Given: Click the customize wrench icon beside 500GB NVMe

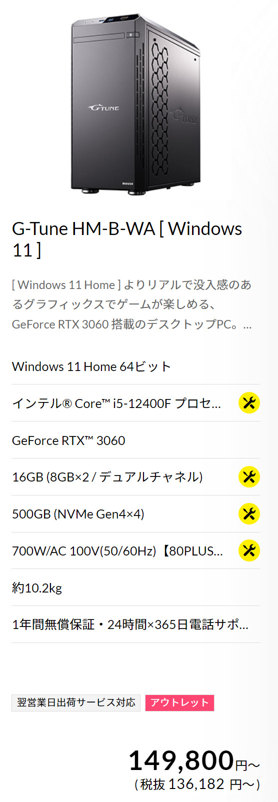Looking at the screenshot, I should [x=249, y=514].
